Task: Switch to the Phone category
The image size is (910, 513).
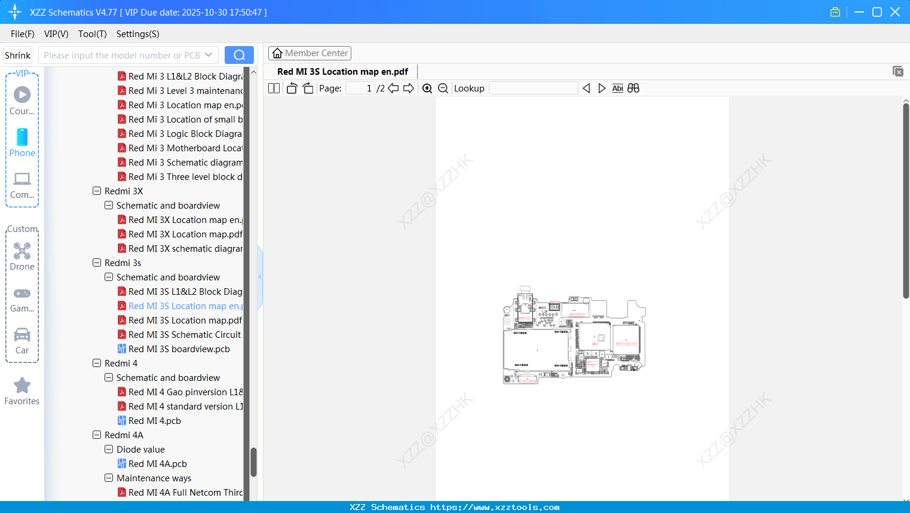Action: [22, 143]
